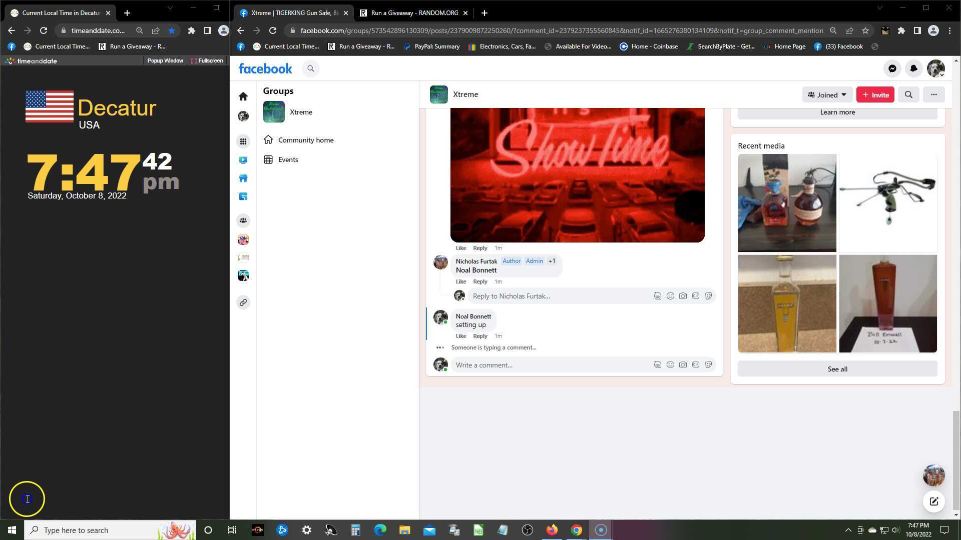The height and width of the screenshot is (540, 961).
Task: Open Chrome from the Windows taskbar
Action: 577,530
